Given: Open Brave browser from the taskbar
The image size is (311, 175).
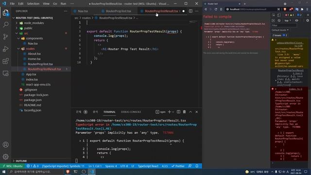Looking at the screenshot, I should click(68, 172).
